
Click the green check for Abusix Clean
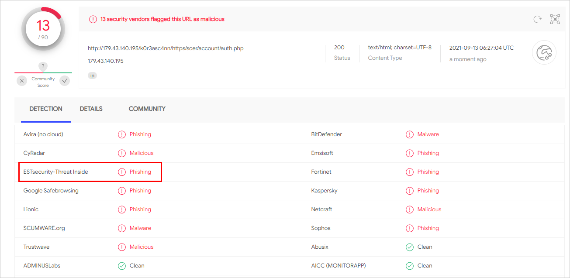click(x=410, y=247)
